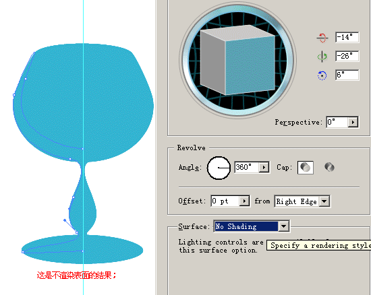Select the anchor point at glass rim top-left
371x295 pixels.
pos(34,53)
